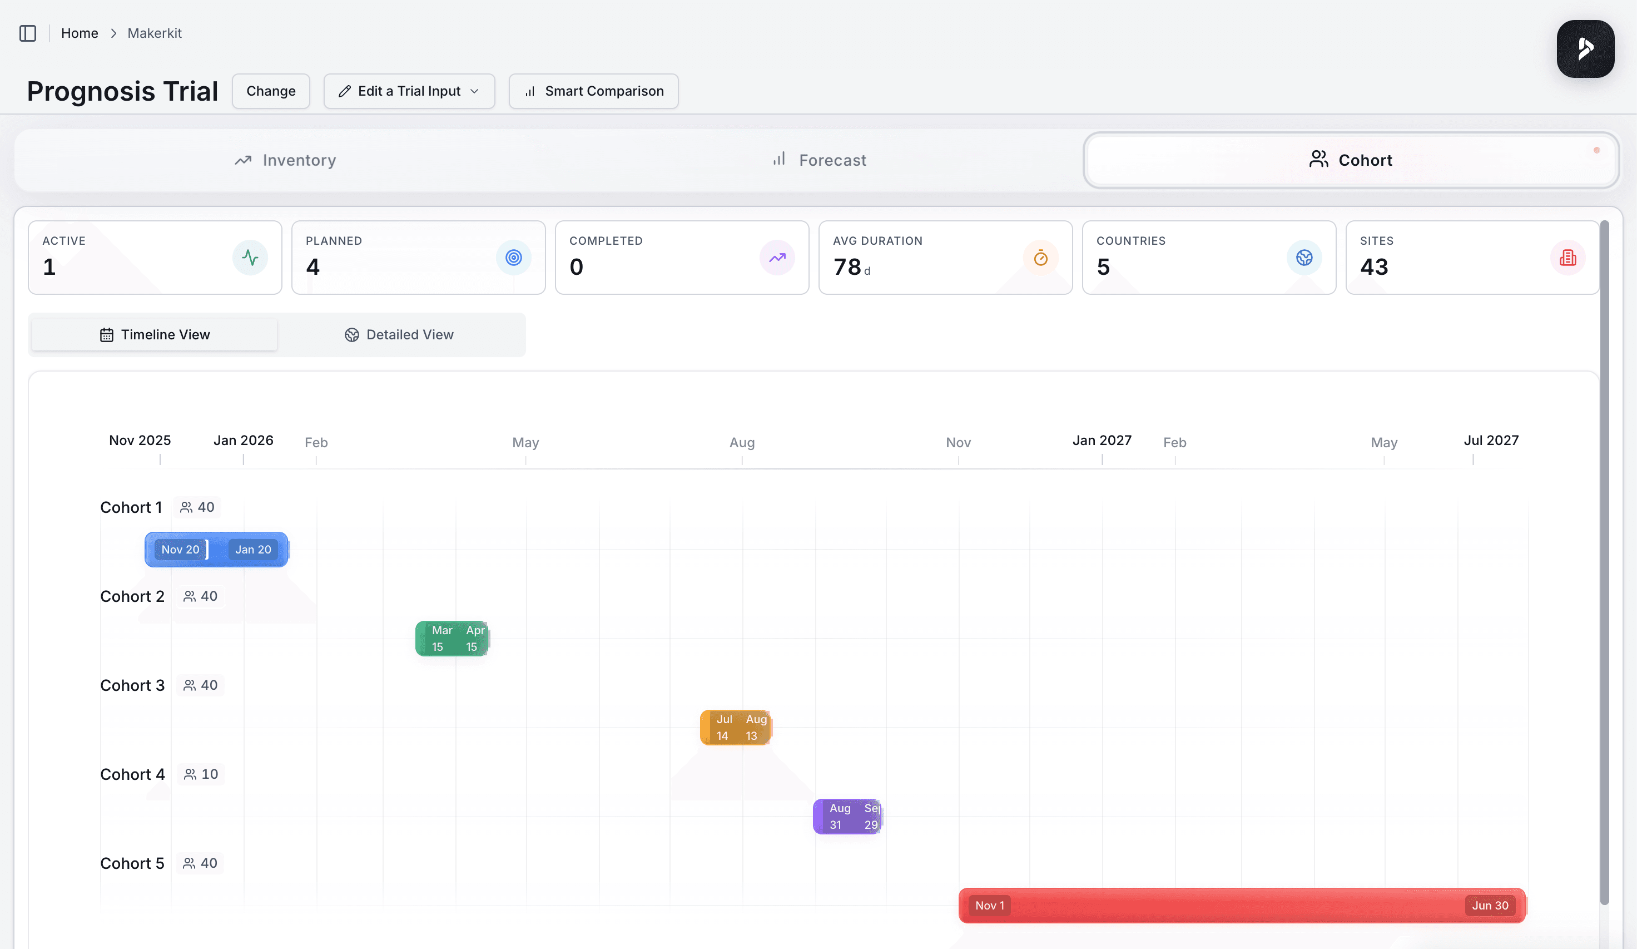Image resolution: width=1637 pixels, height=949 pixels.
Task: Switch to Timeline View
Action: pos(155,335)
